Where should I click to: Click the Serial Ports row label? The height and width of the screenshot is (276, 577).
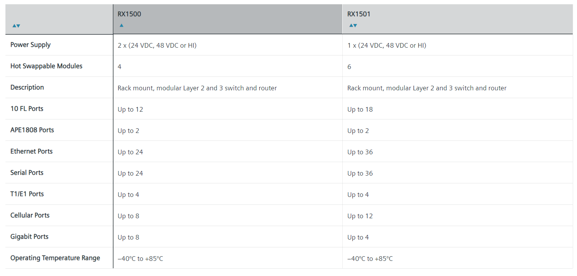pos(27,172)
